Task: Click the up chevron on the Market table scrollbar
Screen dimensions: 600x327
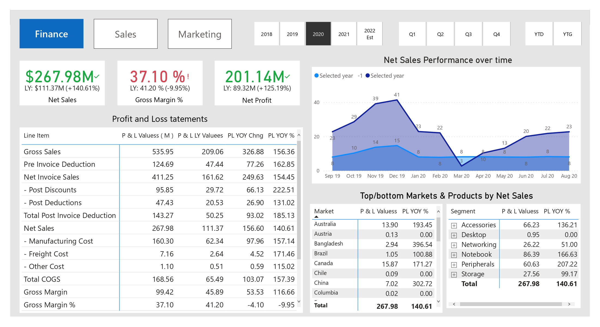Action: (x=438, y=211)
